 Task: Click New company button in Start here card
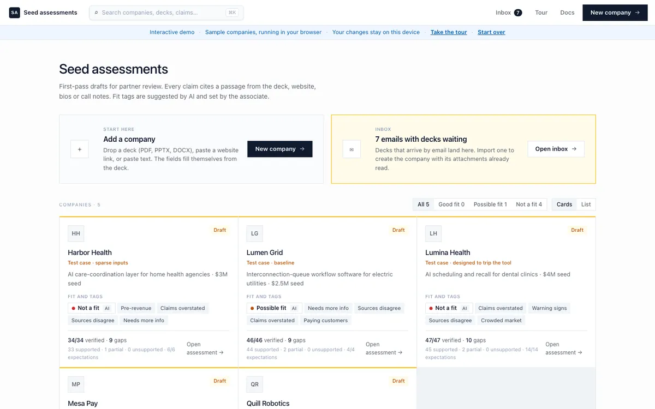280,149
